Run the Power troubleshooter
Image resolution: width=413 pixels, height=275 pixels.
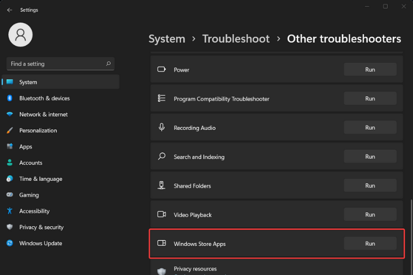click(x=370, y=69)
